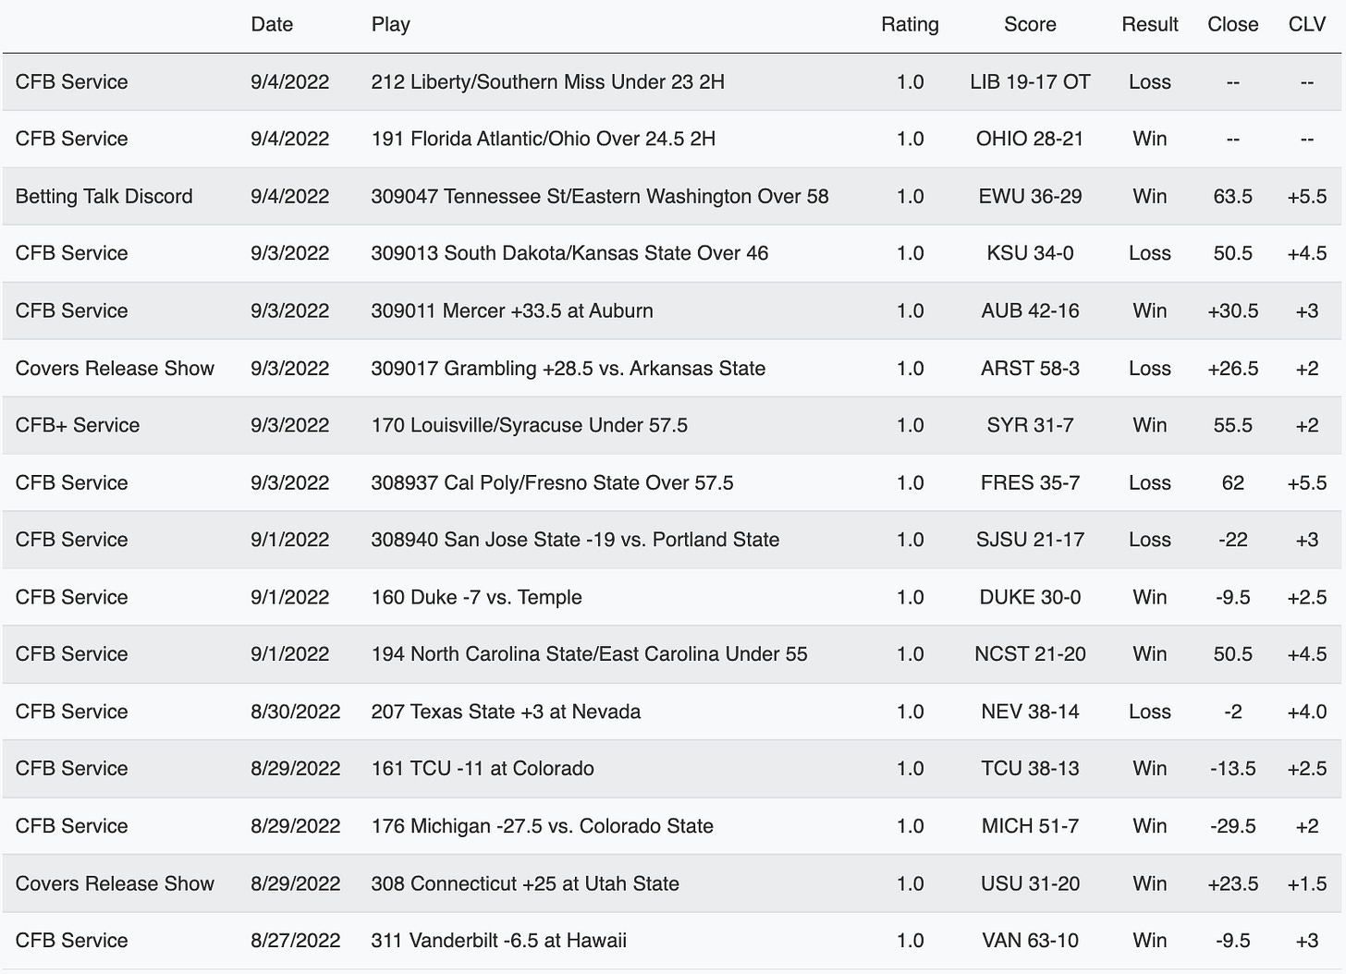Click the LIB 19-17 OT score
The height and width of the screenshot is (974, 1346).
click(1030, 82)
